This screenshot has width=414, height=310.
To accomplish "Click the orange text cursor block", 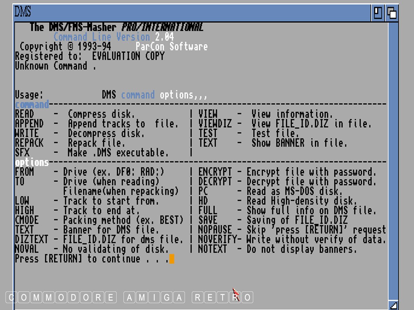I will coord(172,259).
